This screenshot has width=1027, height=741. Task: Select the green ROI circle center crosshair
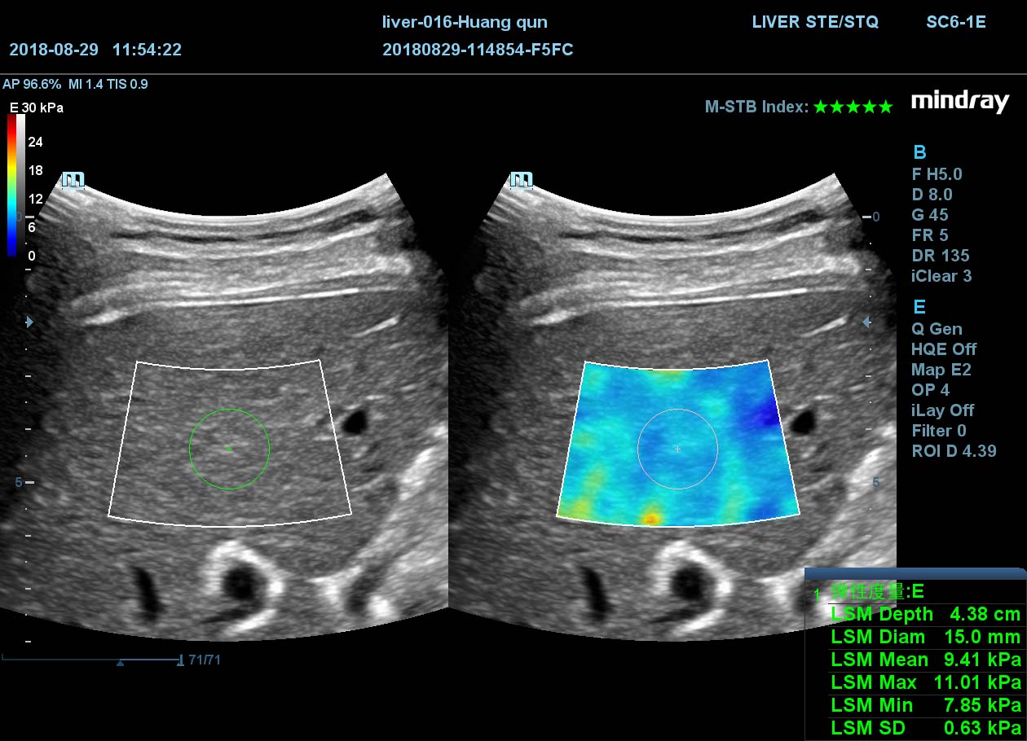coord(229,449)
